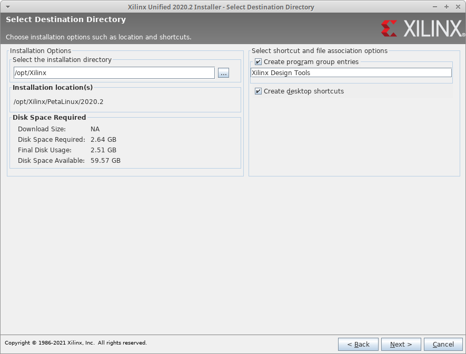This screenshot has height=354, width=466.
Task: Uncheck Create desktop shortcuts option
Action: click(258, 91)
